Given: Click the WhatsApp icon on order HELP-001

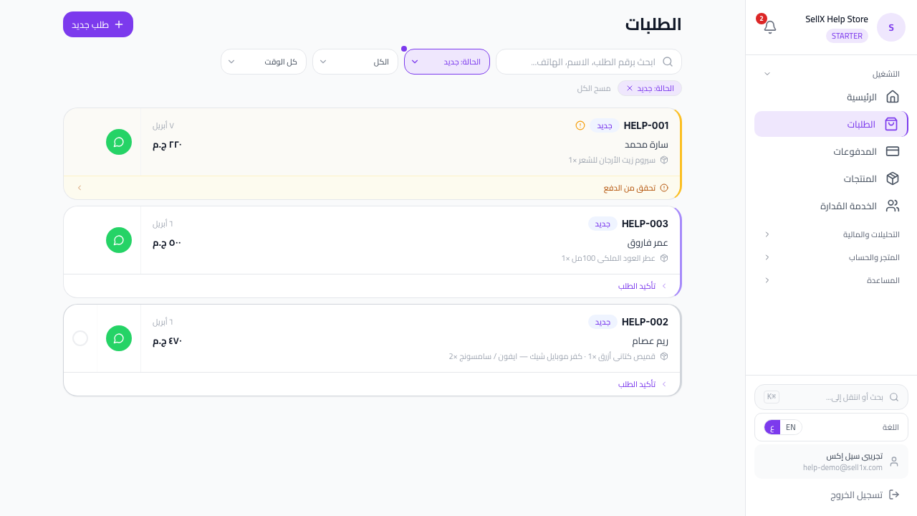Looking at the screenshot, I should tap(119, 142).
